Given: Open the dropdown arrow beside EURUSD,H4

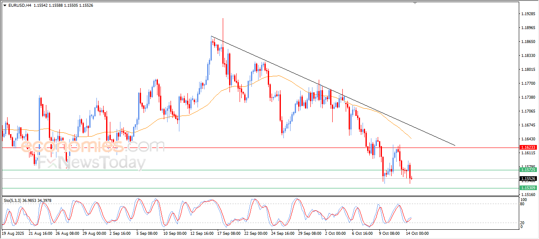Looking at the screenshot, I should [5, 5].
